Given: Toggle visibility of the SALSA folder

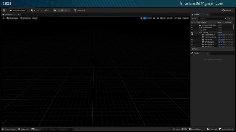Looking at the screenshot, I should point(192,32).
